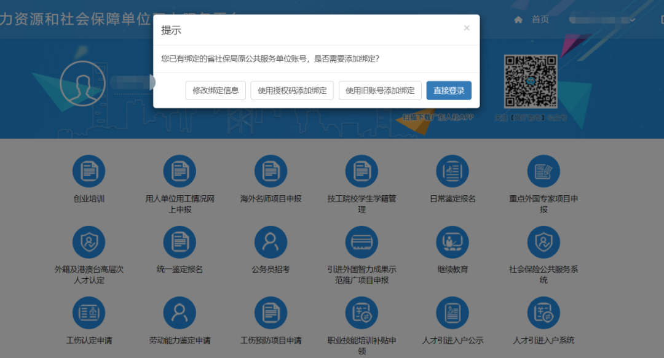Select the 用人单位用工情况网上申报 icon
The height and width of the screenshot is (358, 664).
(x=179, y=171)
